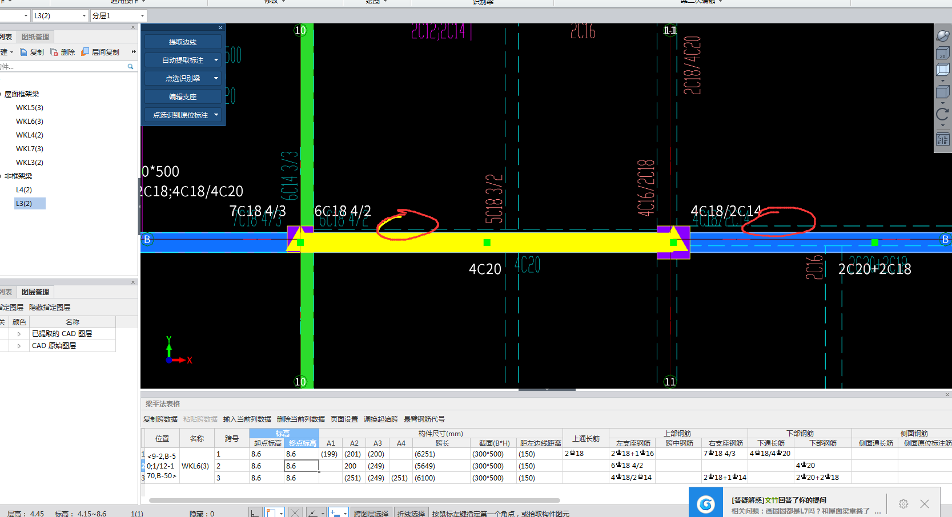Open rectangle selection mode dropdown arrow
This screenshot has width=952, height=517.
(x=282, y=513)
